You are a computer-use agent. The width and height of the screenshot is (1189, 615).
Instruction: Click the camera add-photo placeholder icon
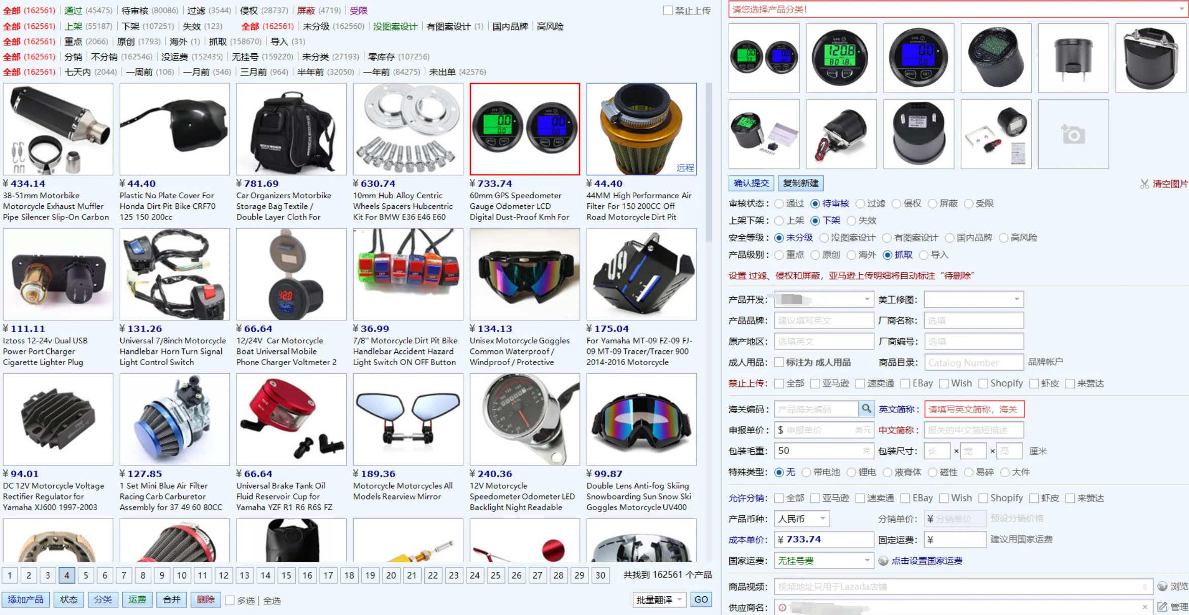[x=1073, y=134]
